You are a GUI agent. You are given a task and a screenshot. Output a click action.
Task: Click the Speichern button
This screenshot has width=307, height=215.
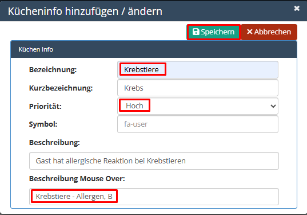click(214, 32)
